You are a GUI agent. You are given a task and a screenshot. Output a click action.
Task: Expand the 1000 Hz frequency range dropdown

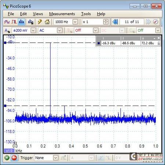click(x=75, y=22)
